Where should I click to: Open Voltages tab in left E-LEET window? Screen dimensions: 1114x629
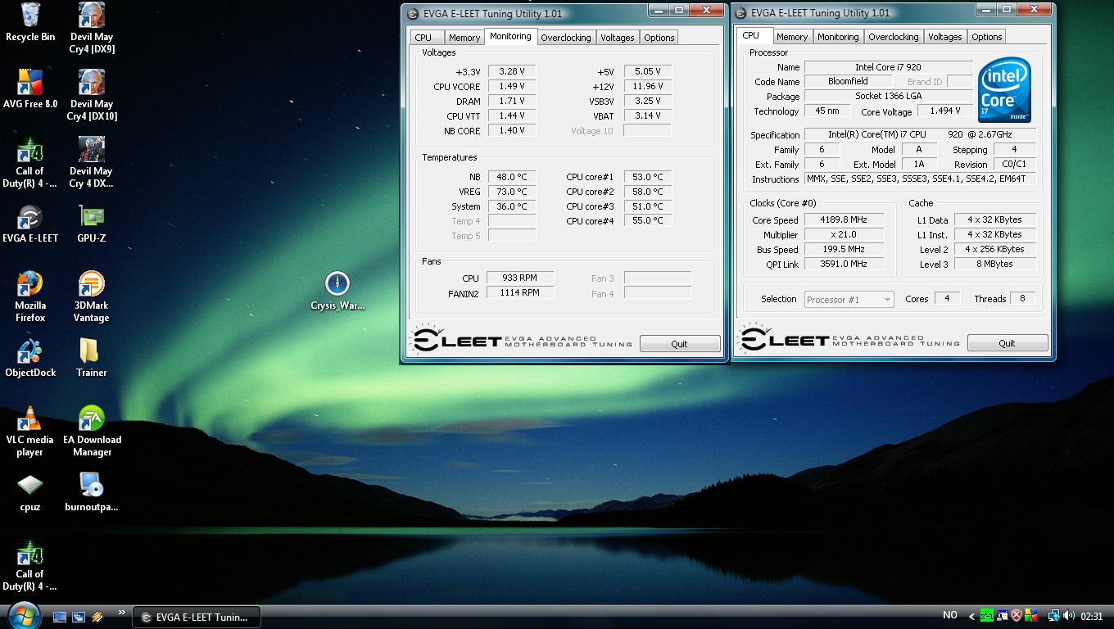click(x=617, y=38)
